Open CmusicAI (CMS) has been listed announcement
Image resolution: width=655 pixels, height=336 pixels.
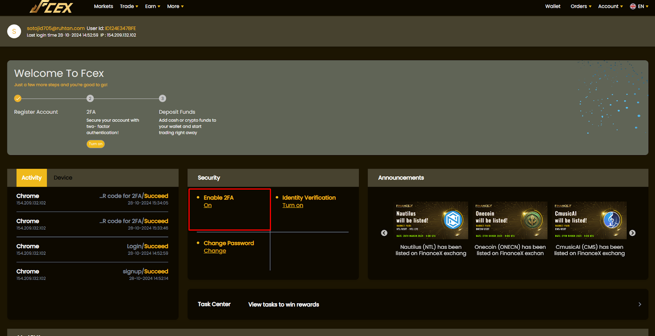589,250
